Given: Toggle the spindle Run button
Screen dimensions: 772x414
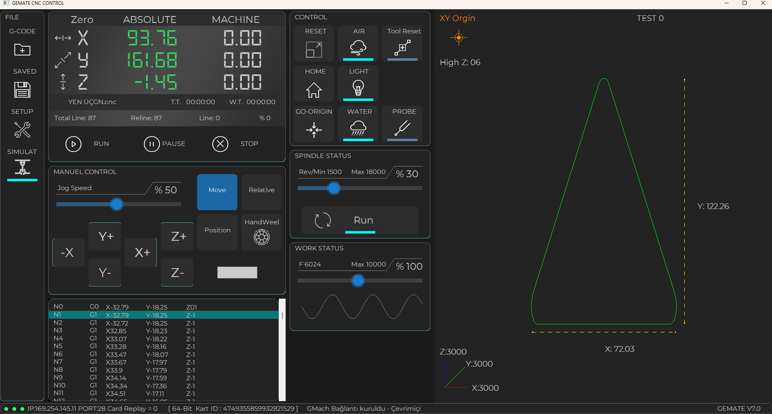Looking at the screenshot, I should click(360, 220).
